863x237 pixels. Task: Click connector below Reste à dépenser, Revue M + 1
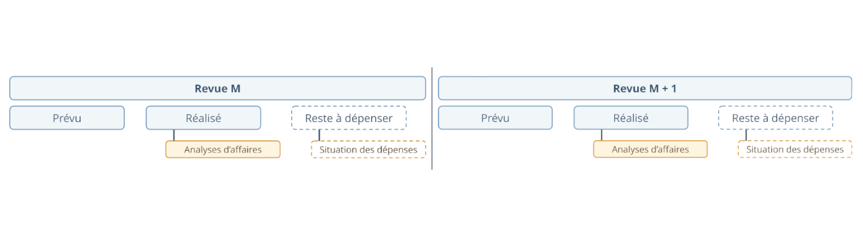pos(746,135)
